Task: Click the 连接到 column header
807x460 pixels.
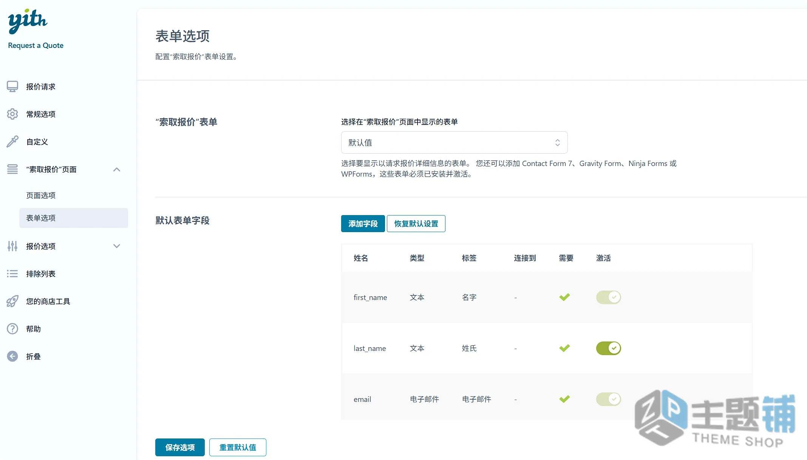Action: 525,258
